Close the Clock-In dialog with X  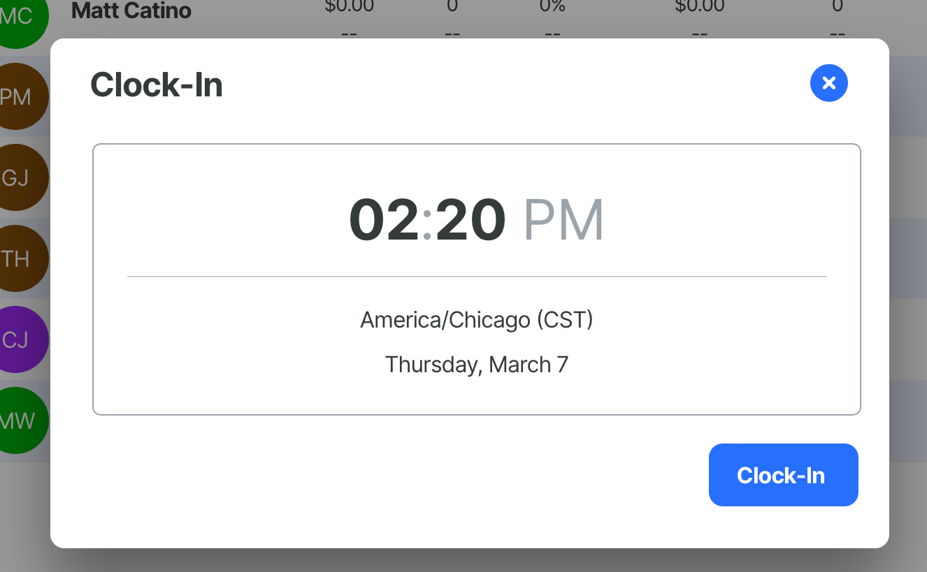point(829,83)
